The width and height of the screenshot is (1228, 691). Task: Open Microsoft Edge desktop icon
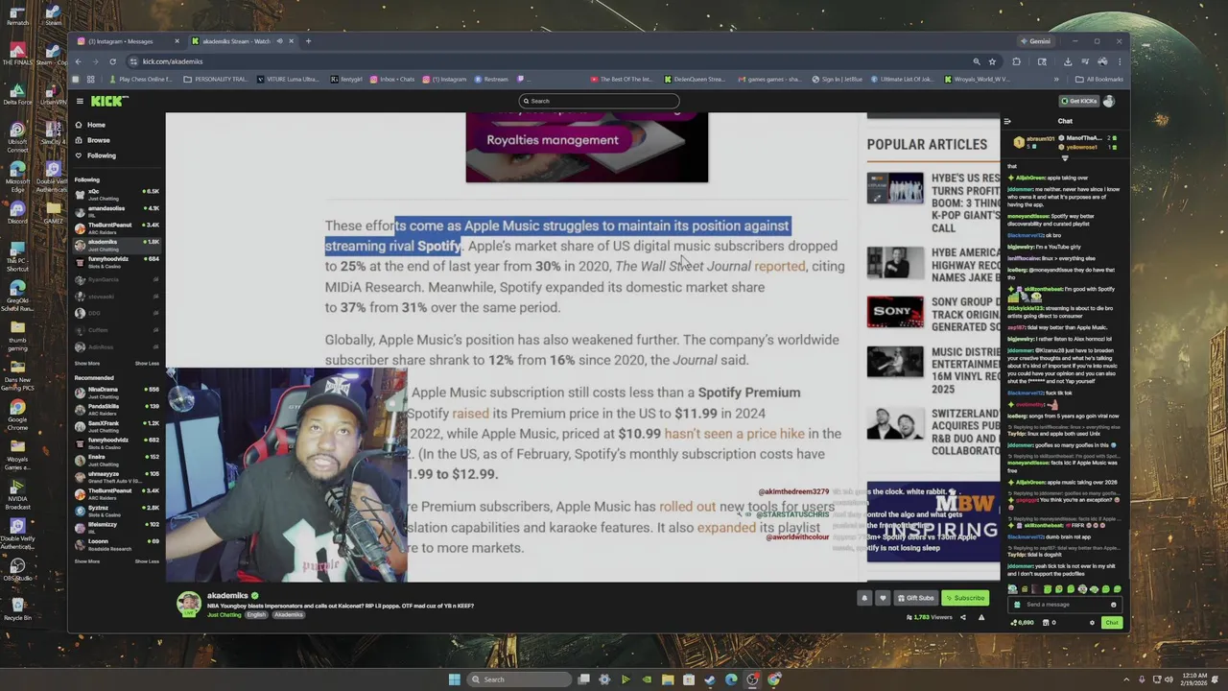[x=17, y=174]
